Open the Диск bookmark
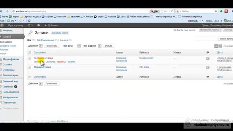233x131 pixels. pos(121,16)
